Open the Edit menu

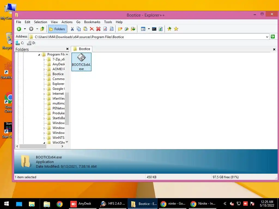28,22
